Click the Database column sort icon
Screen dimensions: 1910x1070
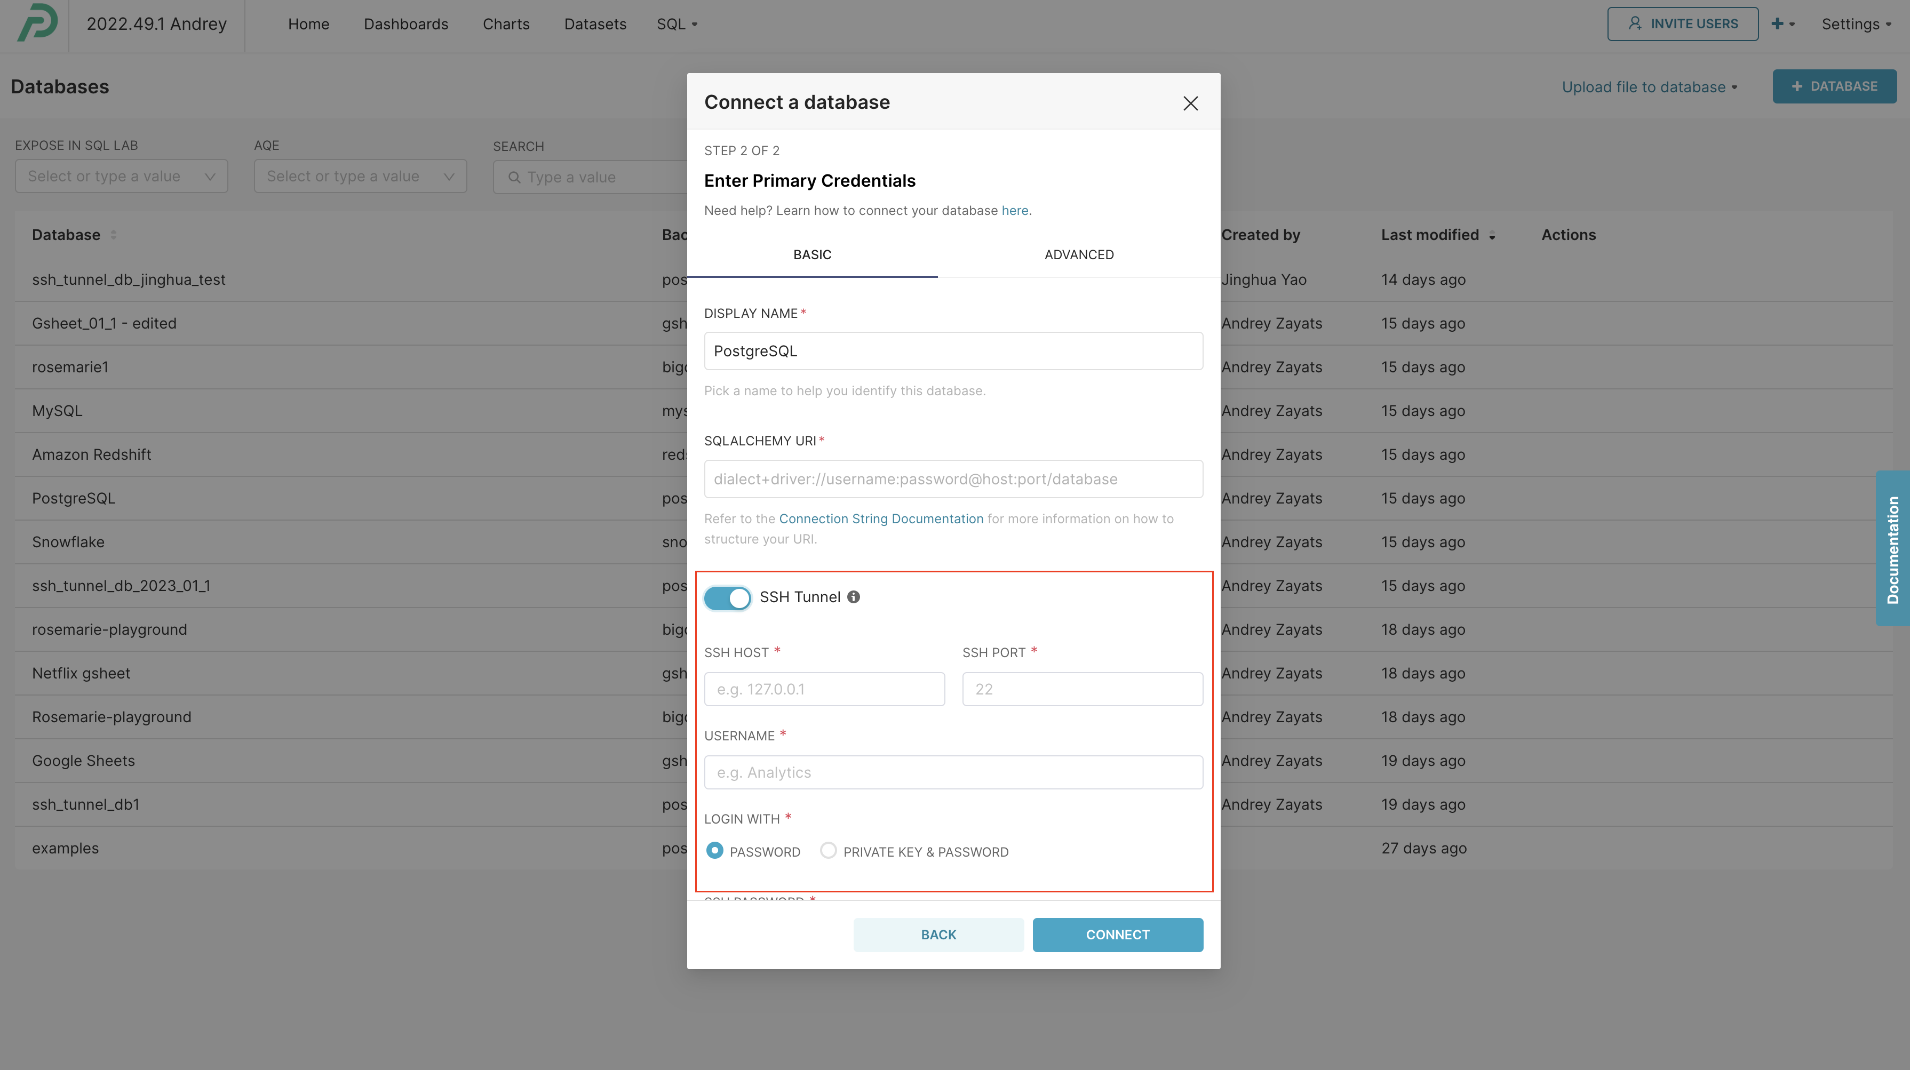114,235
